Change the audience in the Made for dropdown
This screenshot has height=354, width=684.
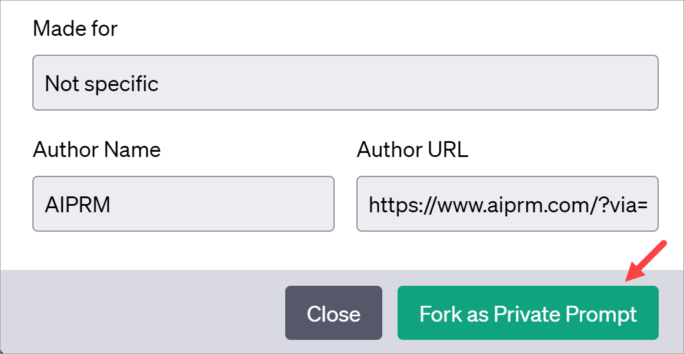point(346,83)
